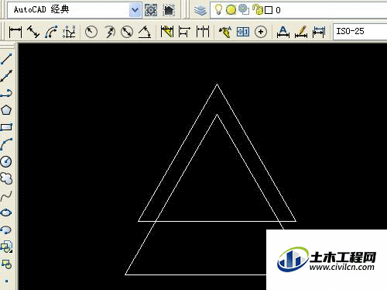The height and width of the screenshot is (290, 387).
Task: Select the Arc Length dimension tool
Action: [51, 32]
